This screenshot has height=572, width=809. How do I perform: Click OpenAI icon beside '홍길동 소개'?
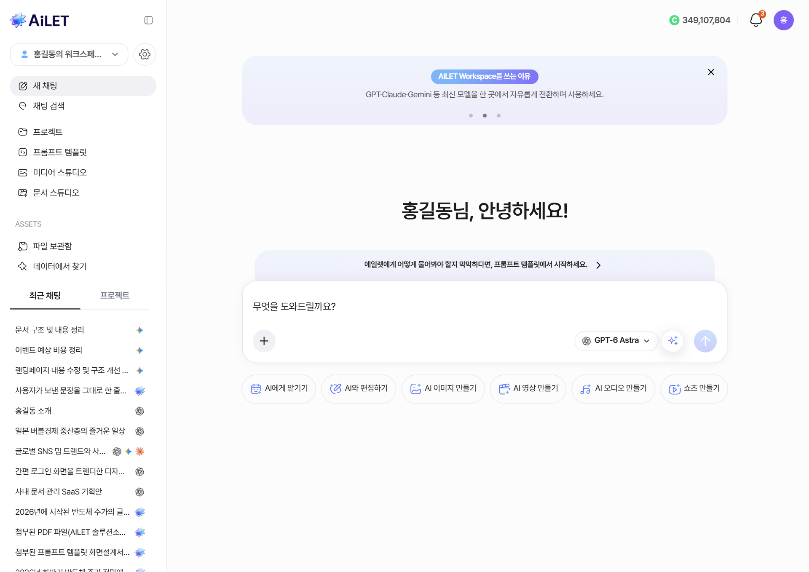(140, 411)
